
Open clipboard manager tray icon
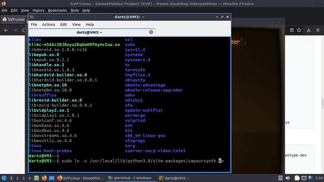pos(297,178)
